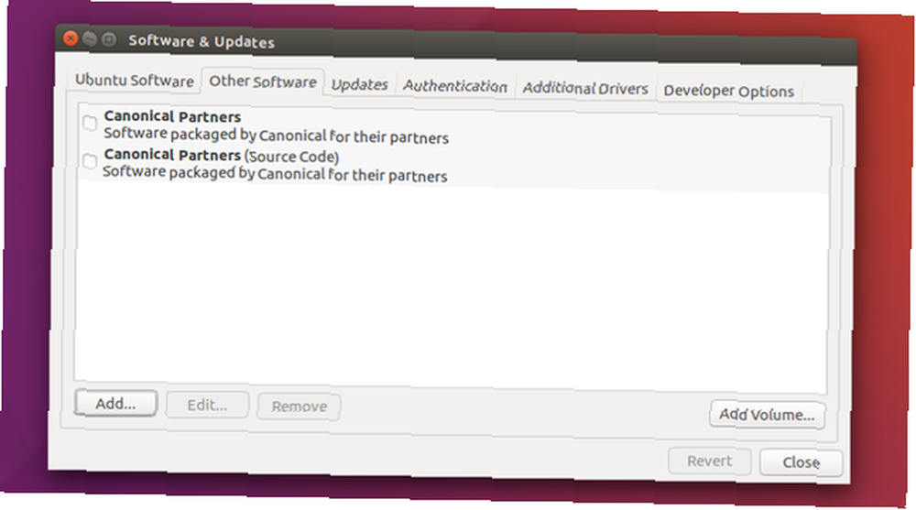Click the Add Volume... button
Screen dimensions: 916x510
(767, 415)
